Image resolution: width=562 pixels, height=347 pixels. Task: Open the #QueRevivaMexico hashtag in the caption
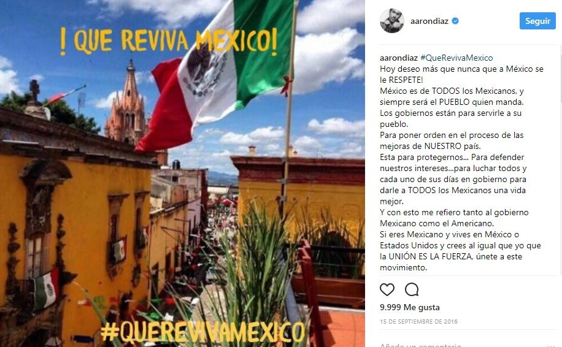coord(456,58)
